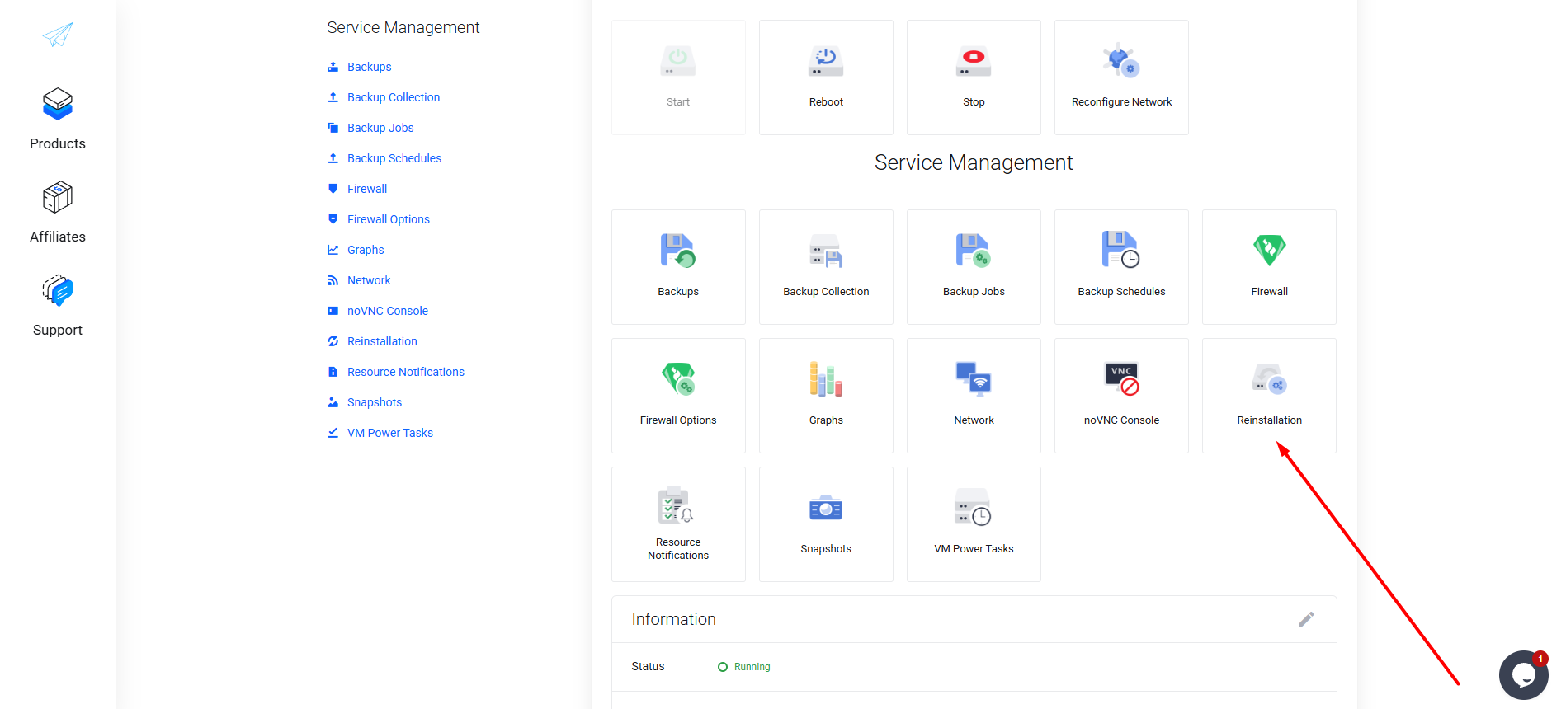Click the "Reinstallation" tile label
Image resolution: width=1566 pixels, height=709 pixels.
[1269, 420]
